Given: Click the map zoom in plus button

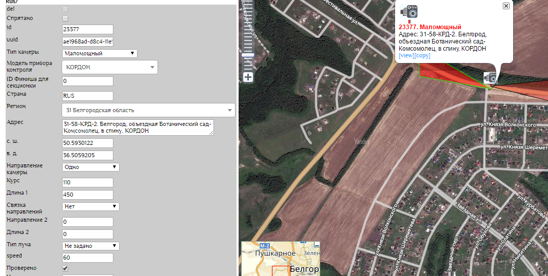Looking at the screenshot, I should (248, 77).
